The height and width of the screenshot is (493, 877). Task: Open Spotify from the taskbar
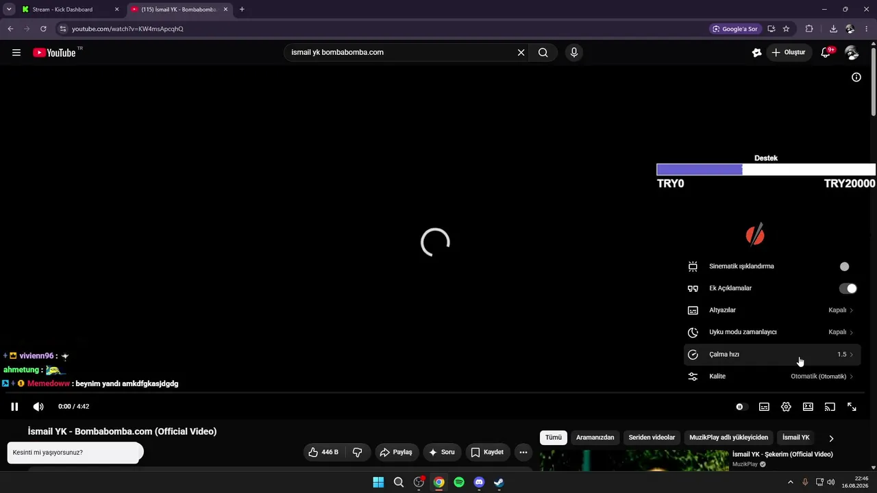[459, 482]
